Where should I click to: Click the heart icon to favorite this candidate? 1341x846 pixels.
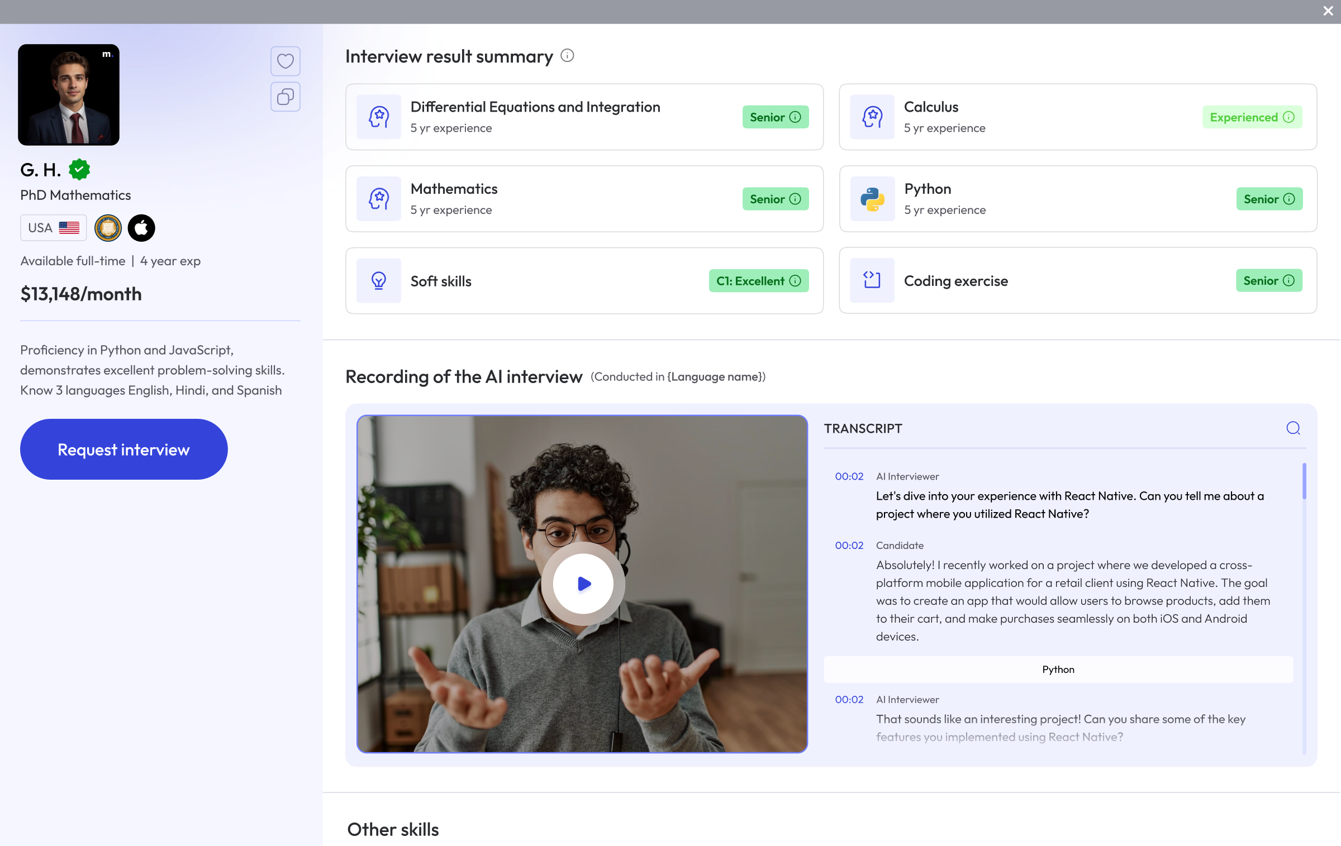[286, 61]
